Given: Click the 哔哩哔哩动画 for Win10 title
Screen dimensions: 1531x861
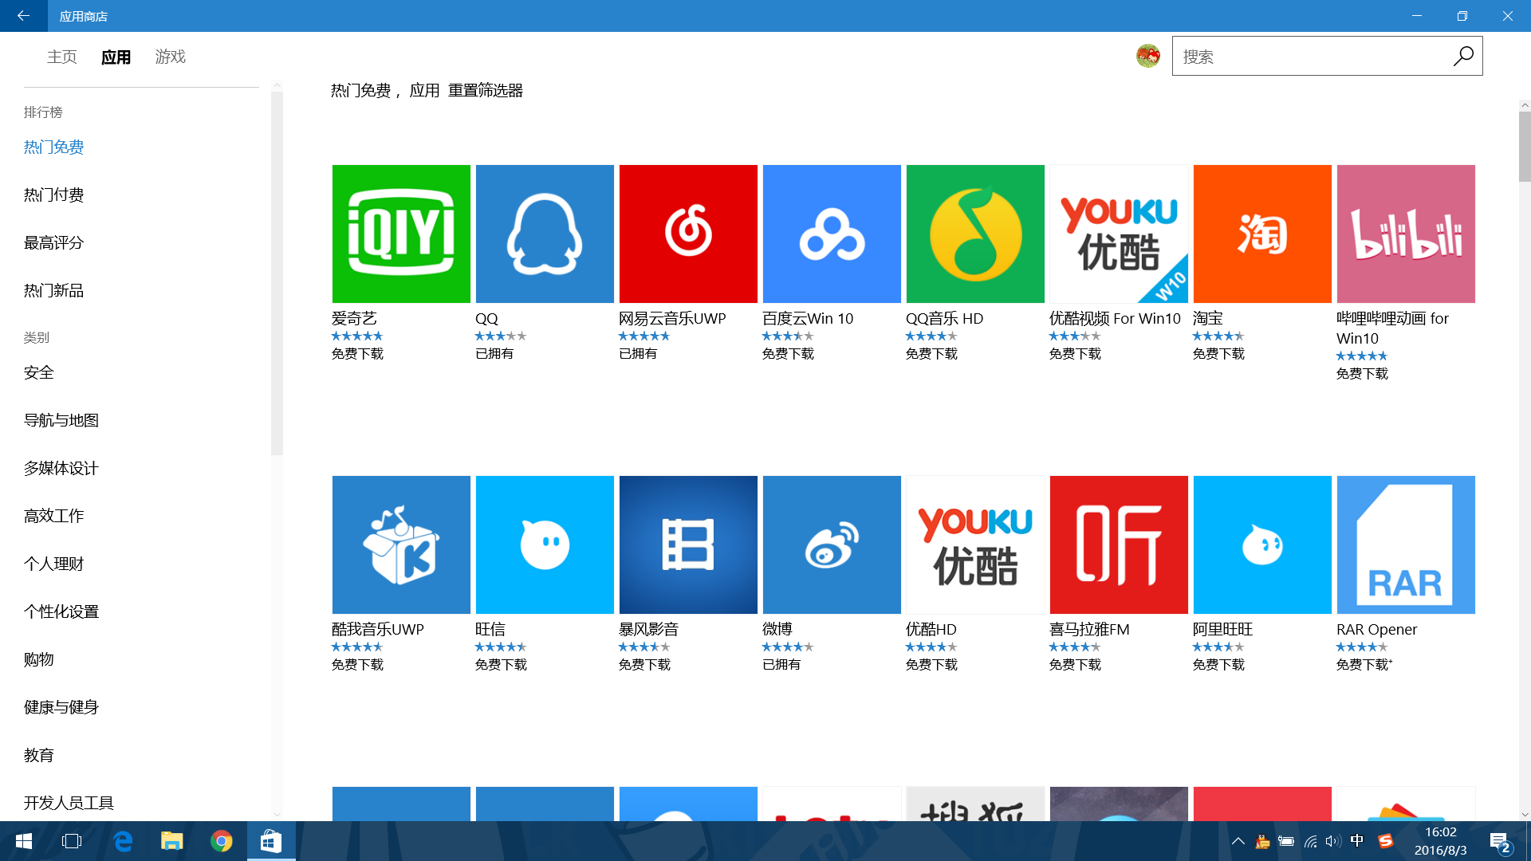Looking at the screenshot, I should coord(1392,328).
